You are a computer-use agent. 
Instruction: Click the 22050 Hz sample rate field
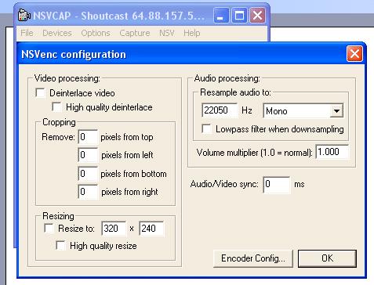(x=220, y=110)
